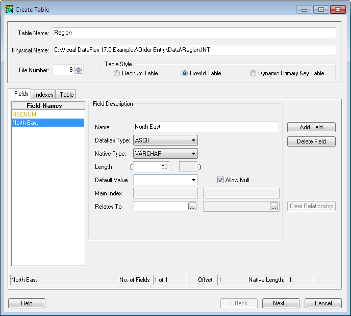Increase File Number with up spinner arrow
Image resolution: width=351 pixels, height=316 pixels.
78,68
